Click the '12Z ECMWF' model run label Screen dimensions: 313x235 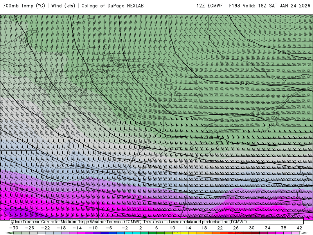pyautogui.click(x=209, y=6)
